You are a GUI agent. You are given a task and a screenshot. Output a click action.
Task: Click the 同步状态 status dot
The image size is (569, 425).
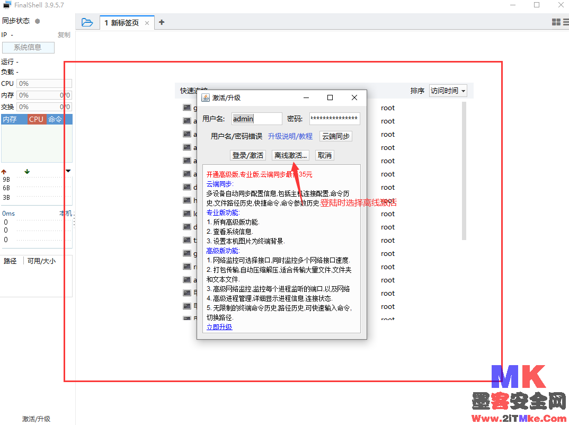pyautogui.click(x=38, y=21)
